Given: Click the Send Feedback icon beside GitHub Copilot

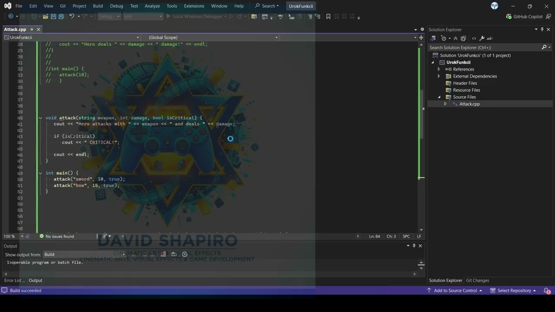Looking at the screenshot, I should [x=548, y=16].
